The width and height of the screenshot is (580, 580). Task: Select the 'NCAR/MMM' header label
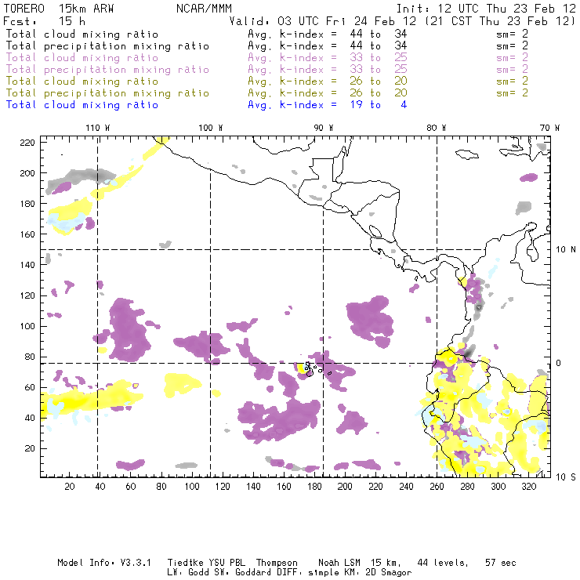205,9
